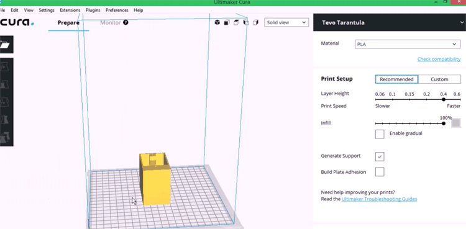The width and height of the screenshot is (466, 229).
Task: Switch camera to 3D isometric view
Action: pyautogui.click(x=217, y=22)
